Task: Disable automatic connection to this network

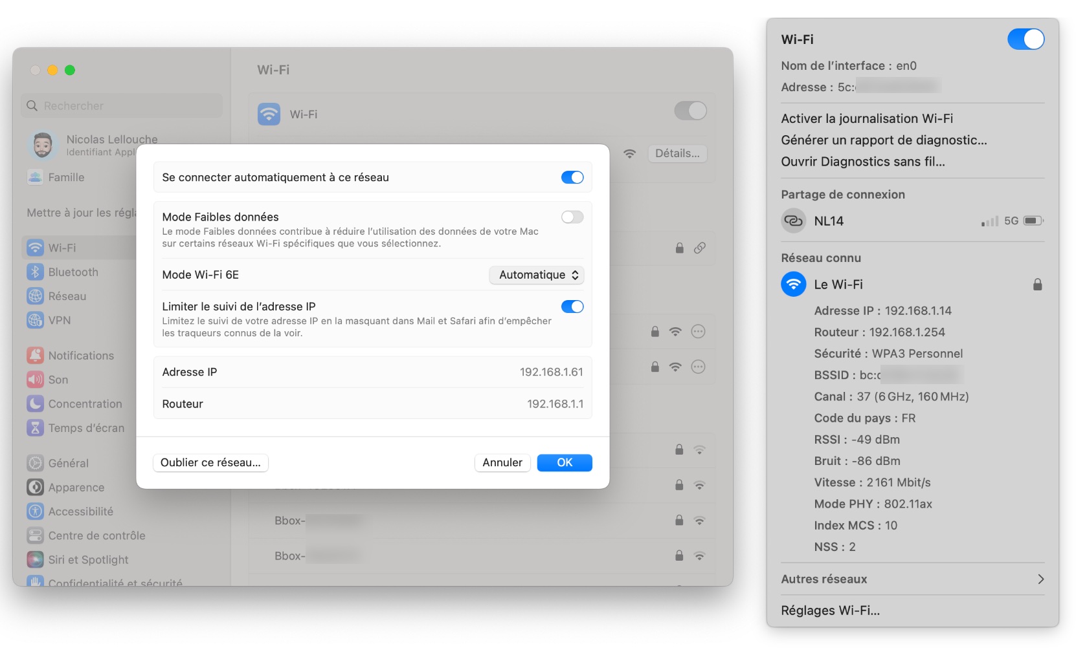Action: [572, 177]
